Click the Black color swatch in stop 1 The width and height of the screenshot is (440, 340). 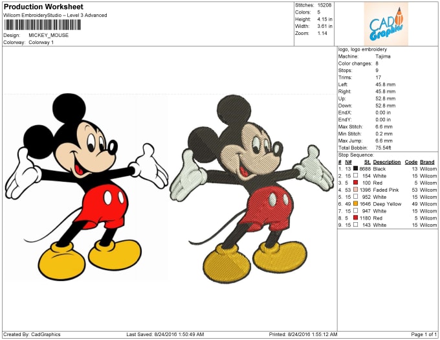coord(355,168)
